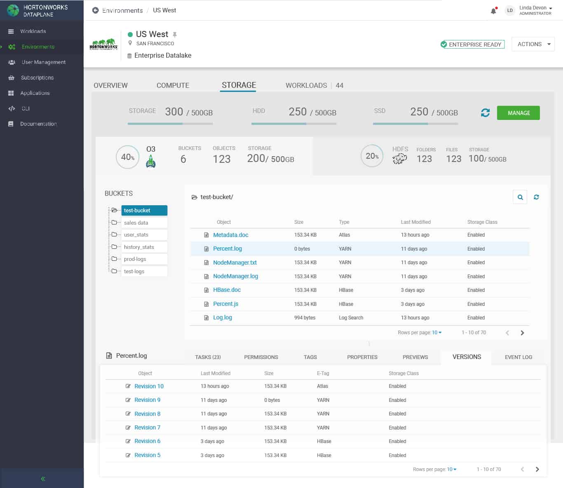Image resolution: width=563 pixels, height=488 pixels.
Task: Select the sales data bucket
Action: point(144,223)
